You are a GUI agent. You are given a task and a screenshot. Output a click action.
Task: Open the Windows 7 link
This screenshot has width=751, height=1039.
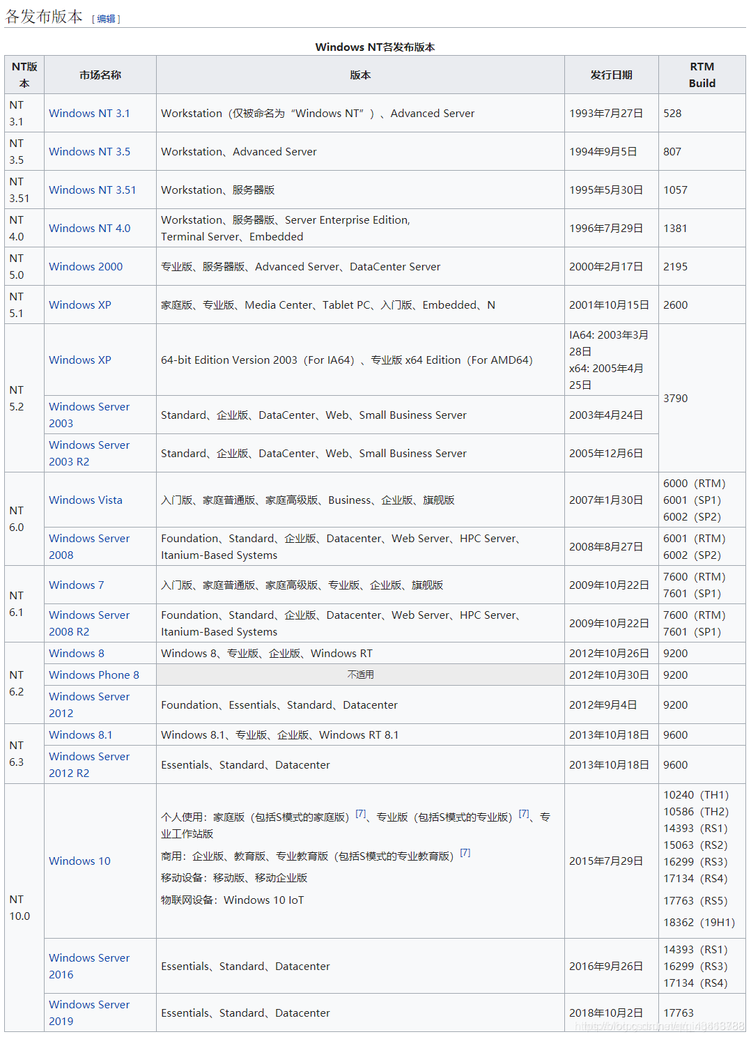77,585
